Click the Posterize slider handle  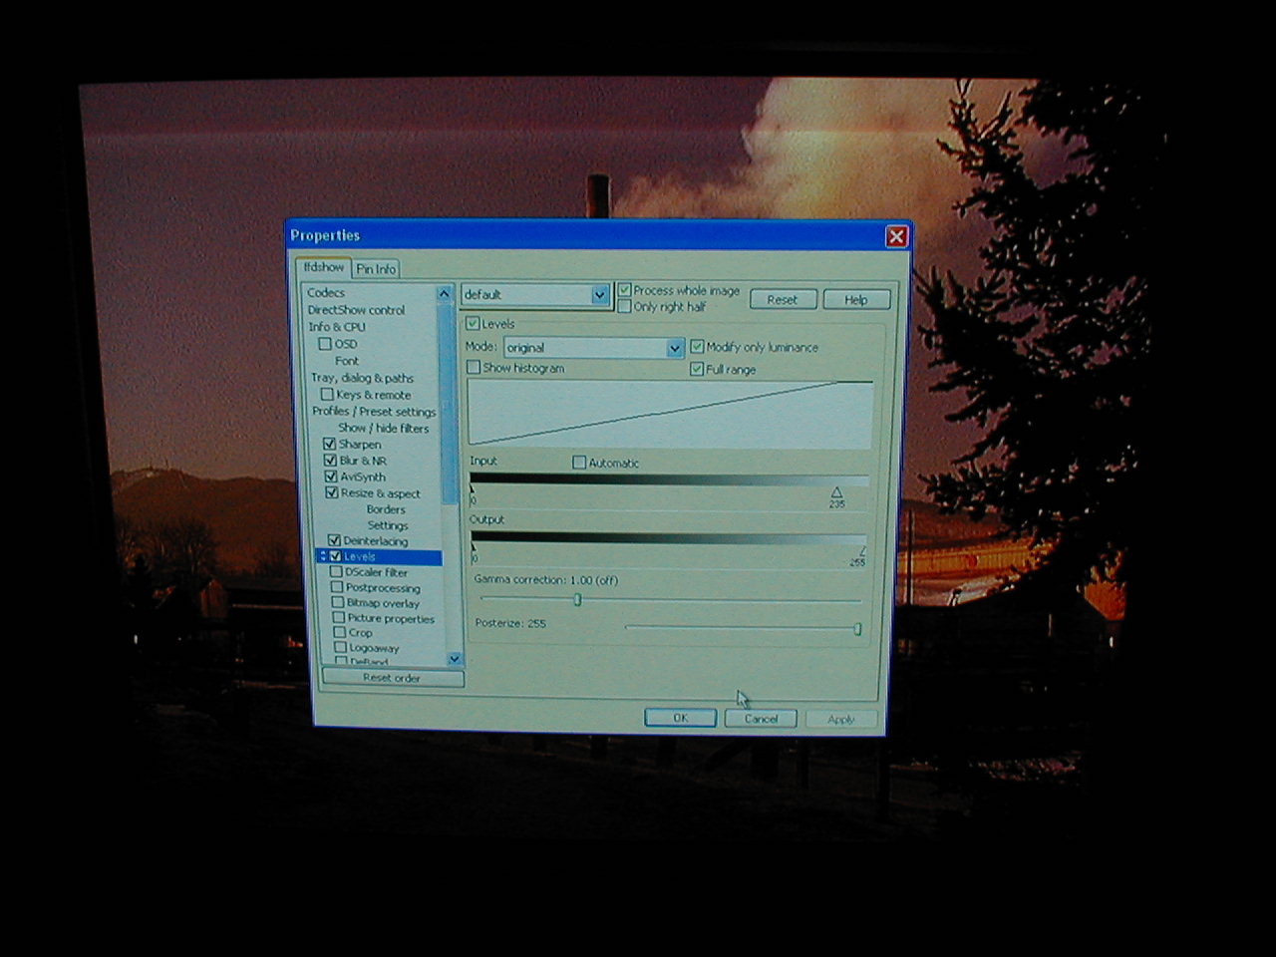(x=857, y=629)
